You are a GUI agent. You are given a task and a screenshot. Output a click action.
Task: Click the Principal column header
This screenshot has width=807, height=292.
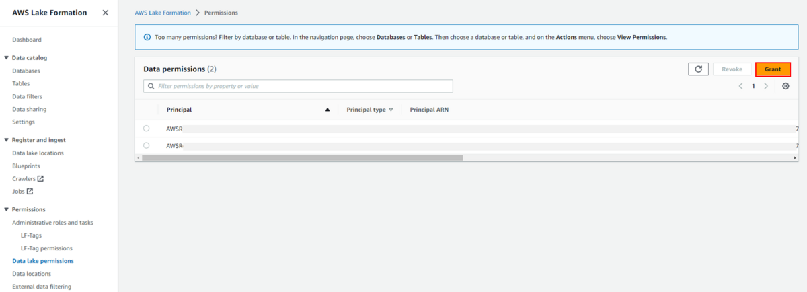click(x=180, y=109)
